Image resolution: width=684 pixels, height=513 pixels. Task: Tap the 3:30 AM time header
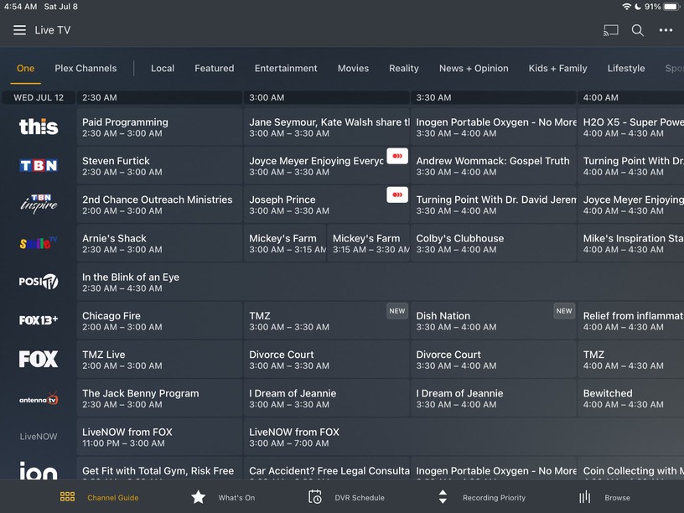pos(494,98)
